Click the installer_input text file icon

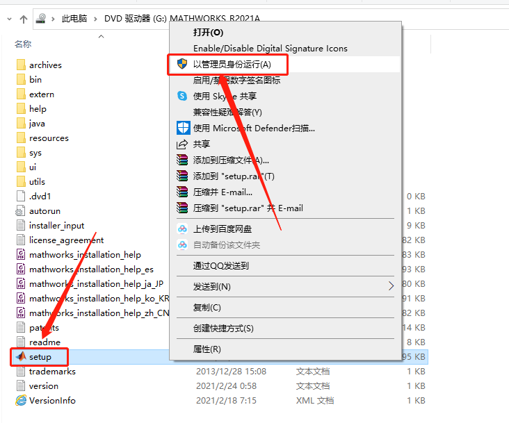(x=21, y=225)
